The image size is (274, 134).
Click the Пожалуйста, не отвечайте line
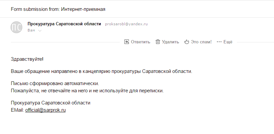[87, 90]
